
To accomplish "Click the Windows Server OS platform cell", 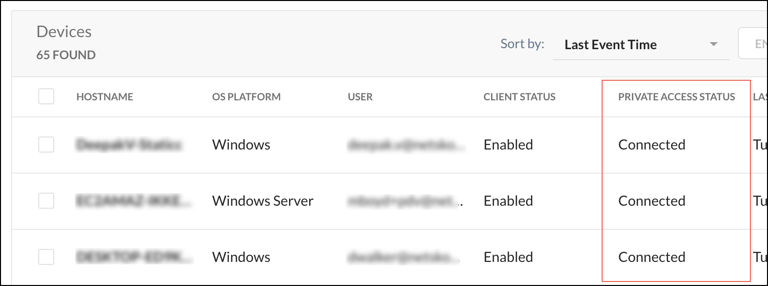I will pos(262,201).
